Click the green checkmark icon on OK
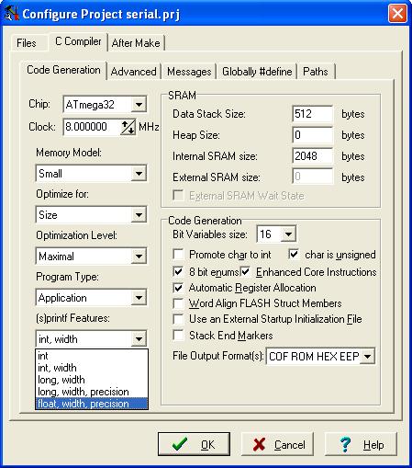 pos(180,444)
